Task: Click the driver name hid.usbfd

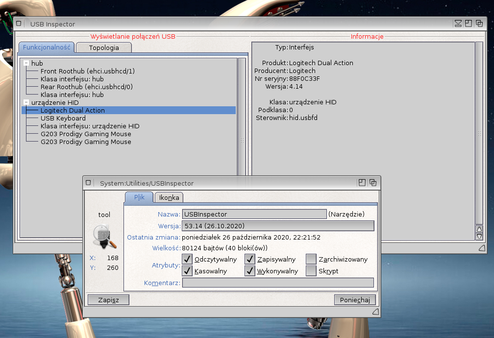Action: tap(303, 118)
